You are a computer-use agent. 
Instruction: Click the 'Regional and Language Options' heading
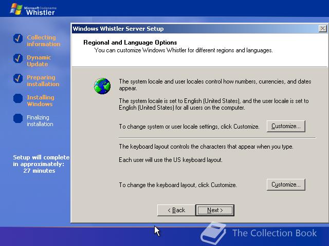tap(130, 43)
